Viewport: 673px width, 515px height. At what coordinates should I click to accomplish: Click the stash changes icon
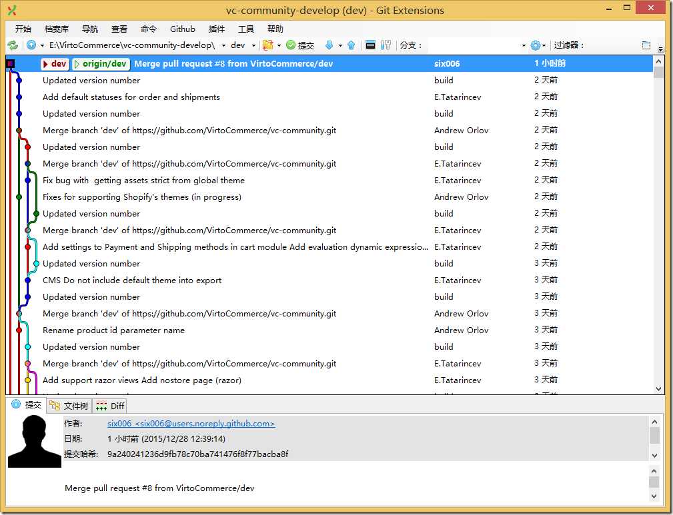tap(268, 45)
